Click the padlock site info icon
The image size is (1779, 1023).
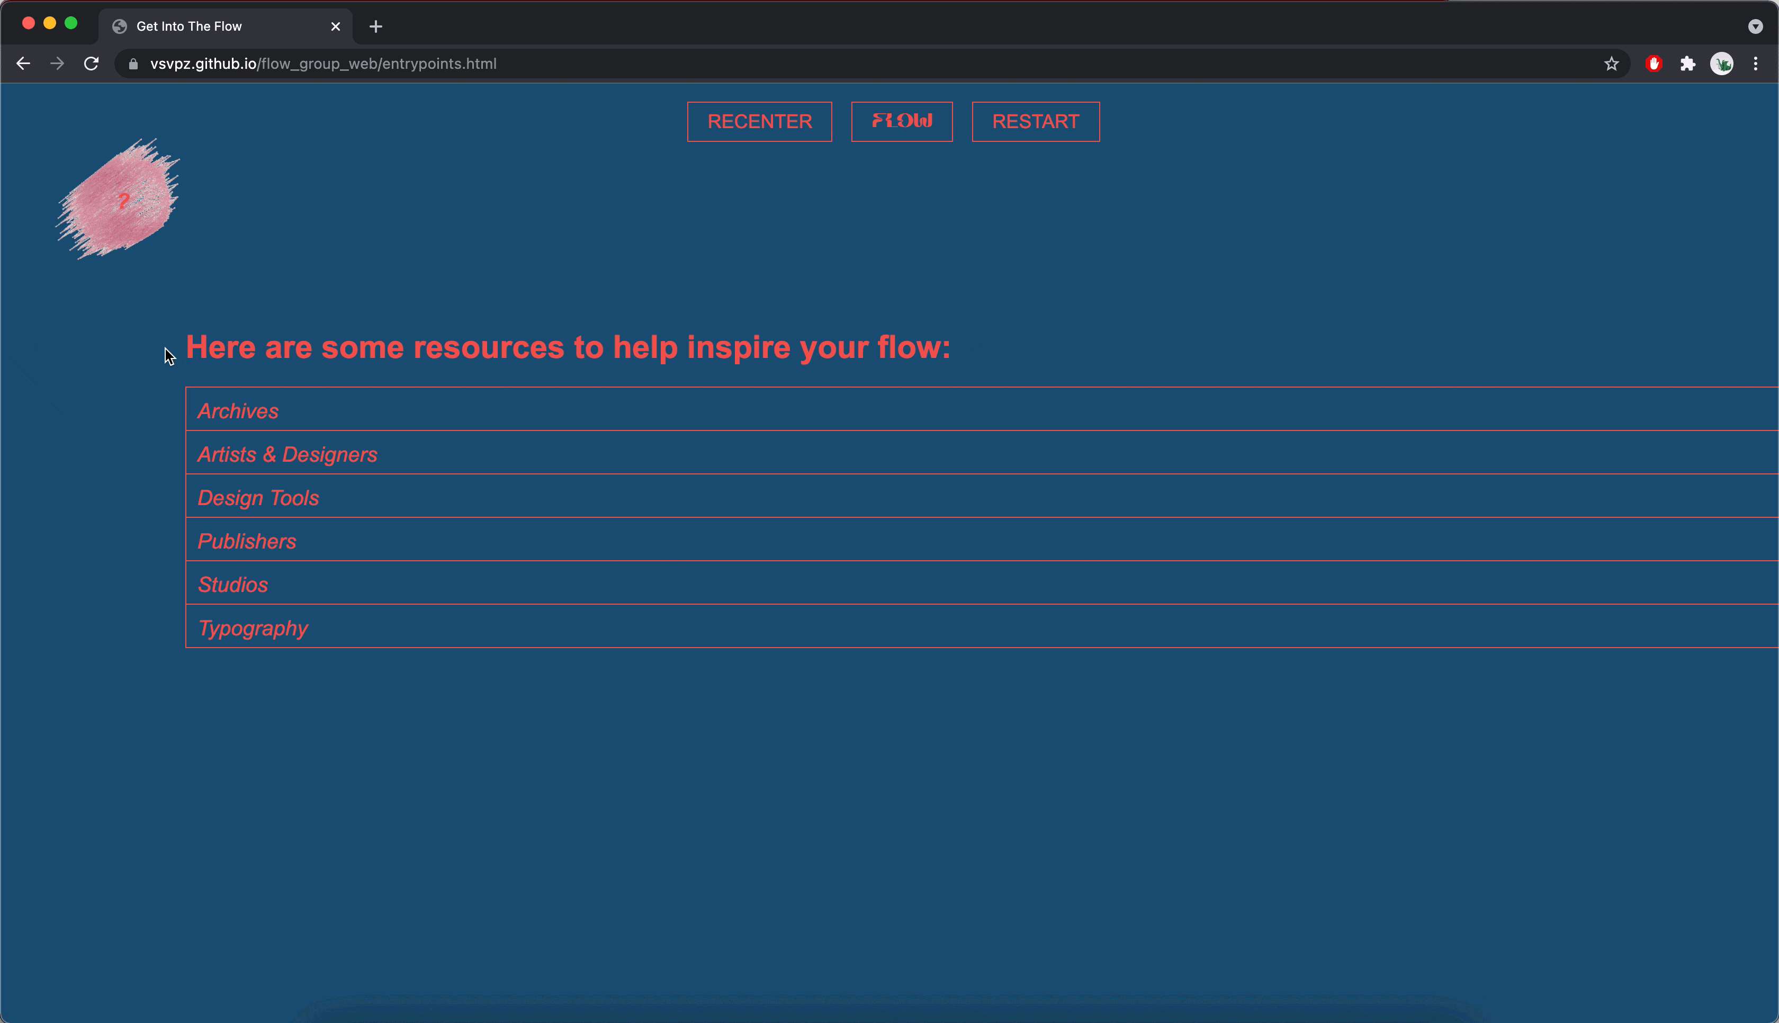[x=133, y=64]
